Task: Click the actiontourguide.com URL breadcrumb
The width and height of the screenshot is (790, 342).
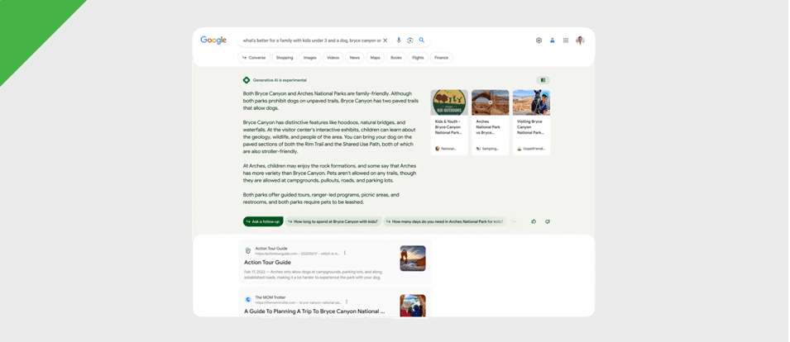Action: pyautogui.click(x=298, y=254)
